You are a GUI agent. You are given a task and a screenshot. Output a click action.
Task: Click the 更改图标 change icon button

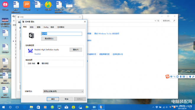49,39
